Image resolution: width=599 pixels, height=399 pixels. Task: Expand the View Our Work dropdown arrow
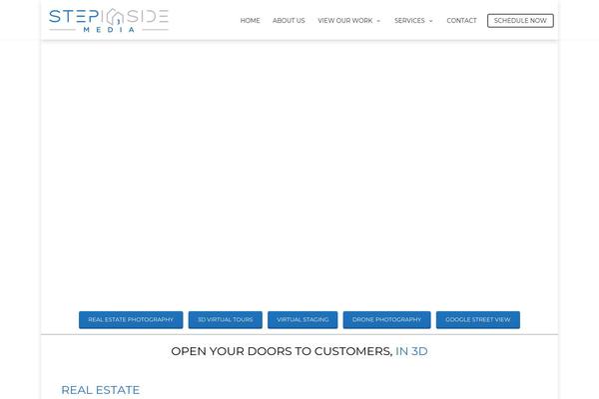click(378, 21)
